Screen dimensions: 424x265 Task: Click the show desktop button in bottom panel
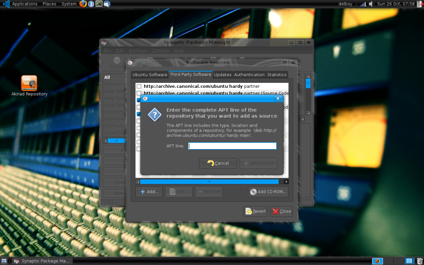pos(4,261)
